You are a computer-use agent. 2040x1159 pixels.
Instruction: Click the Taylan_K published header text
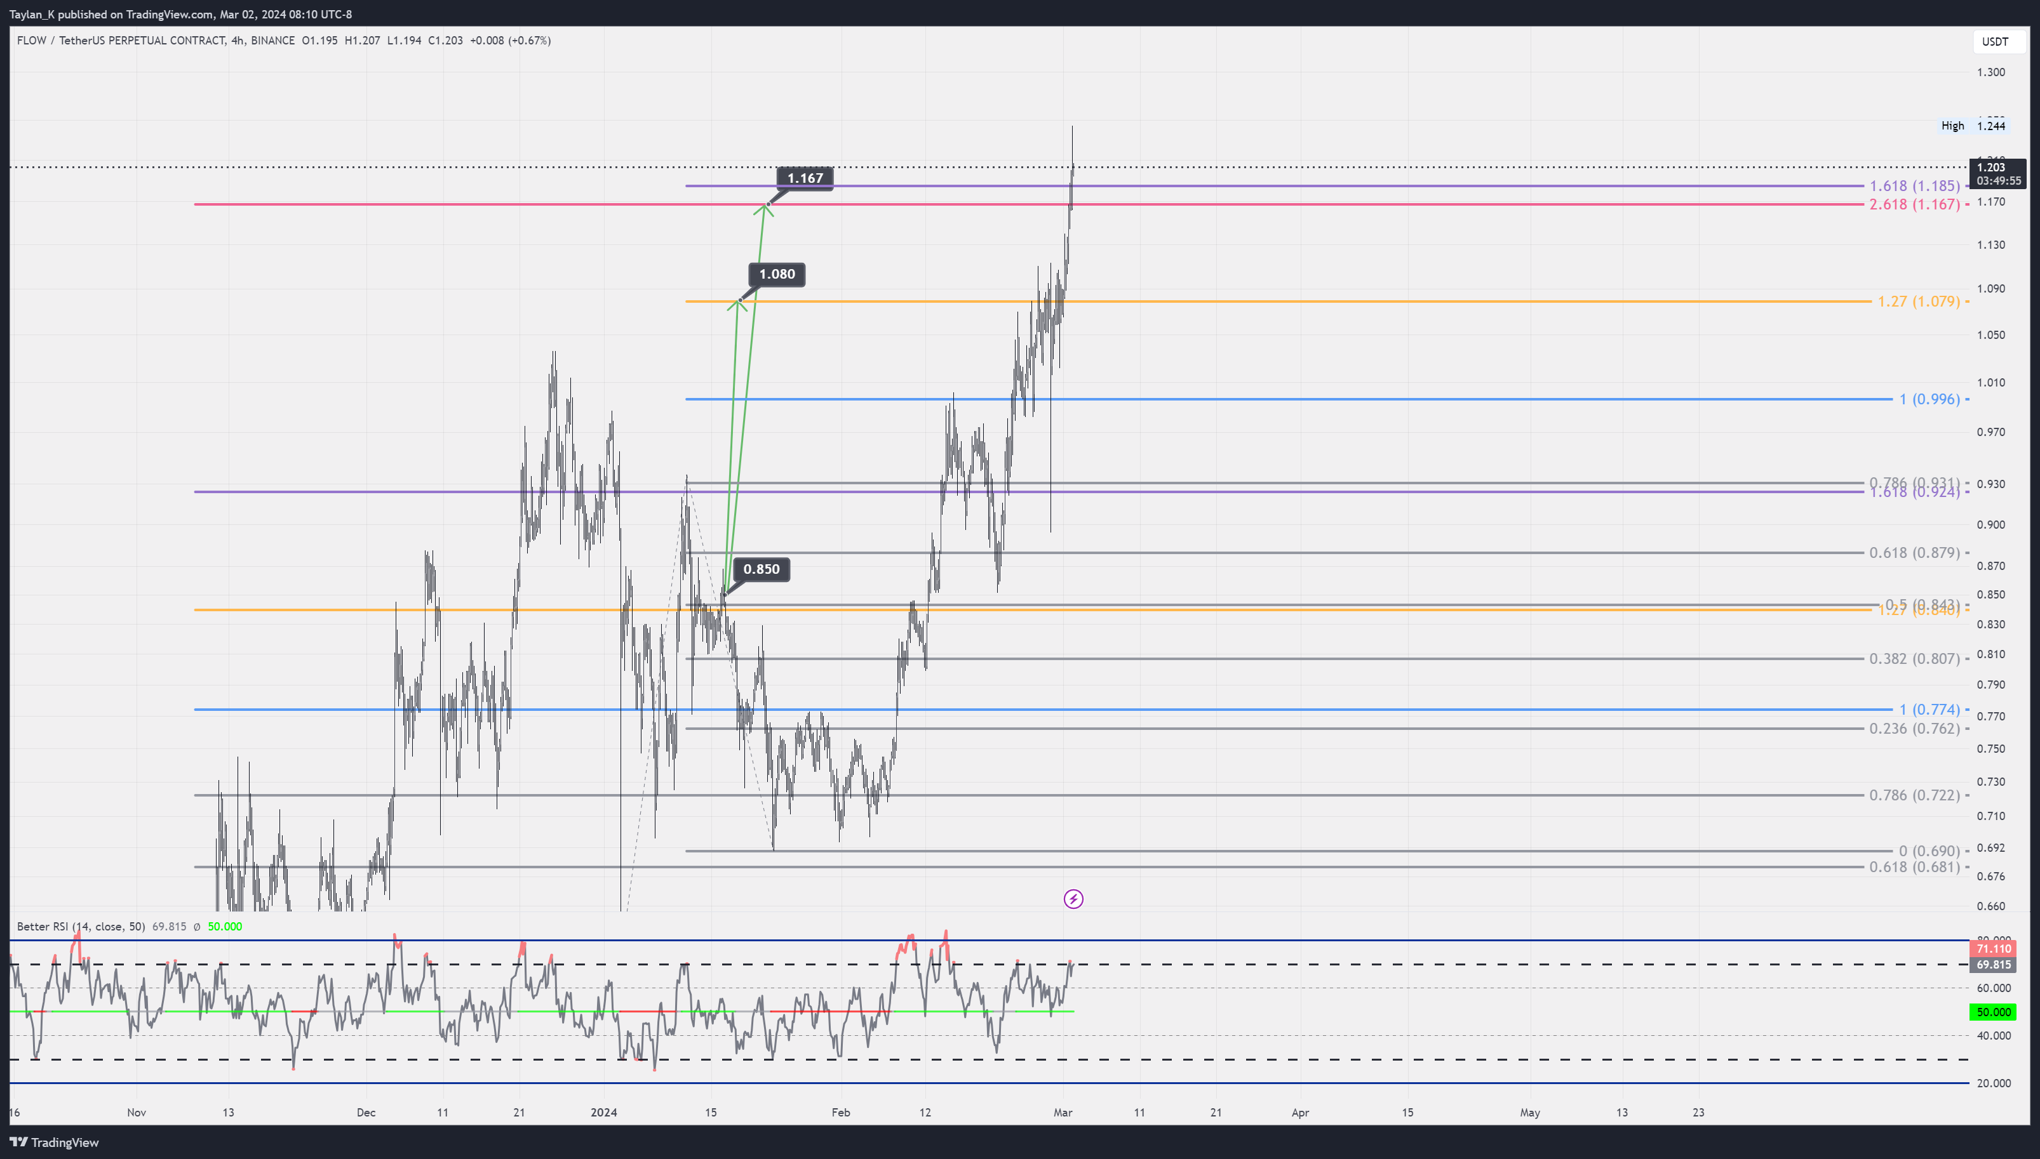(x=180, y=15)
